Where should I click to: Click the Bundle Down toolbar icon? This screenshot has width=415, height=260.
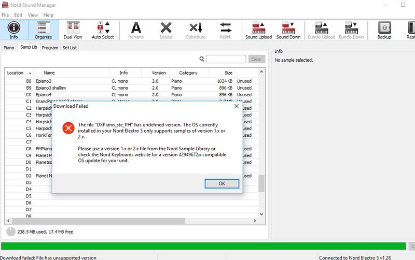tap(352, 30)
